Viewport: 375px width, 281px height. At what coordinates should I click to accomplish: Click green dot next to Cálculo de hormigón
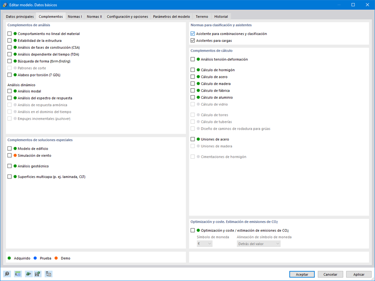pyautogui.click(x=198, y=70)
